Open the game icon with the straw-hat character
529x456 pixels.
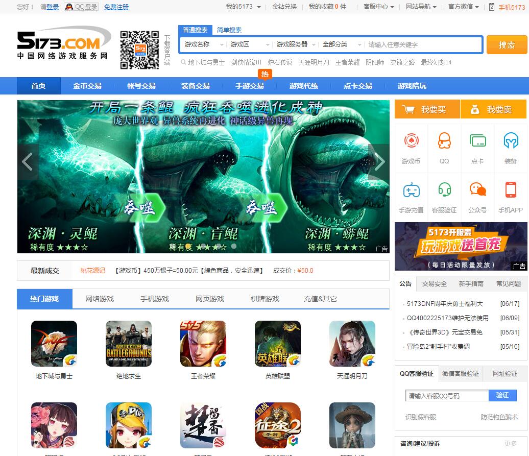click(x=352, y=425)
